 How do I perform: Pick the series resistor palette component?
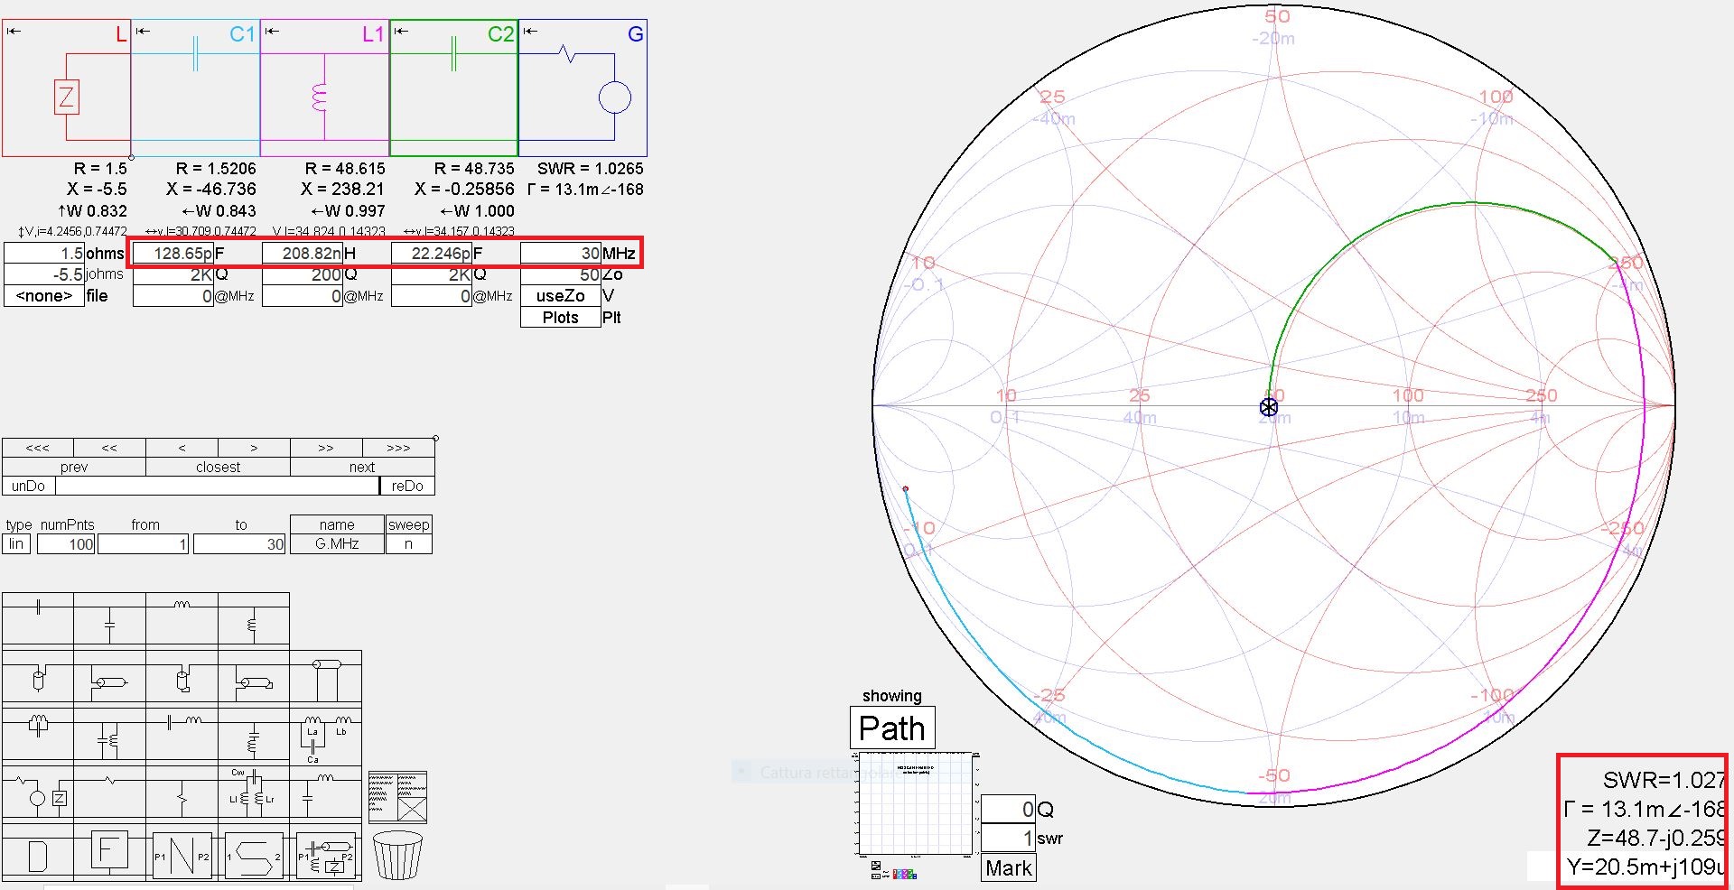(x=109, y=793)
